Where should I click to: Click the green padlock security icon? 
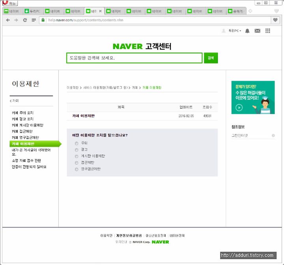coord(43,20)
